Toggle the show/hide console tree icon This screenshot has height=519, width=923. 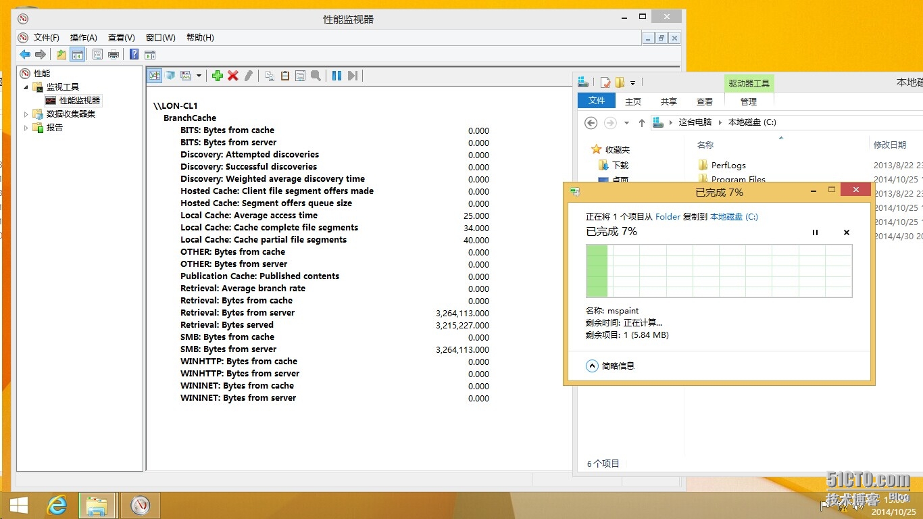(78, 55)
